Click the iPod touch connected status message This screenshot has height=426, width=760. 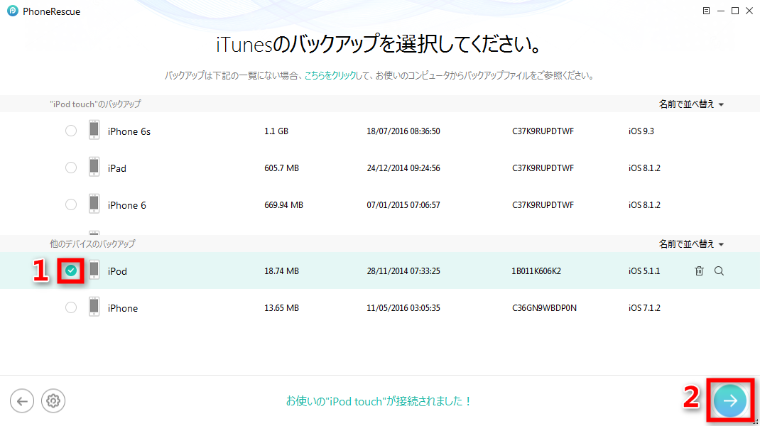pos(379,401)
